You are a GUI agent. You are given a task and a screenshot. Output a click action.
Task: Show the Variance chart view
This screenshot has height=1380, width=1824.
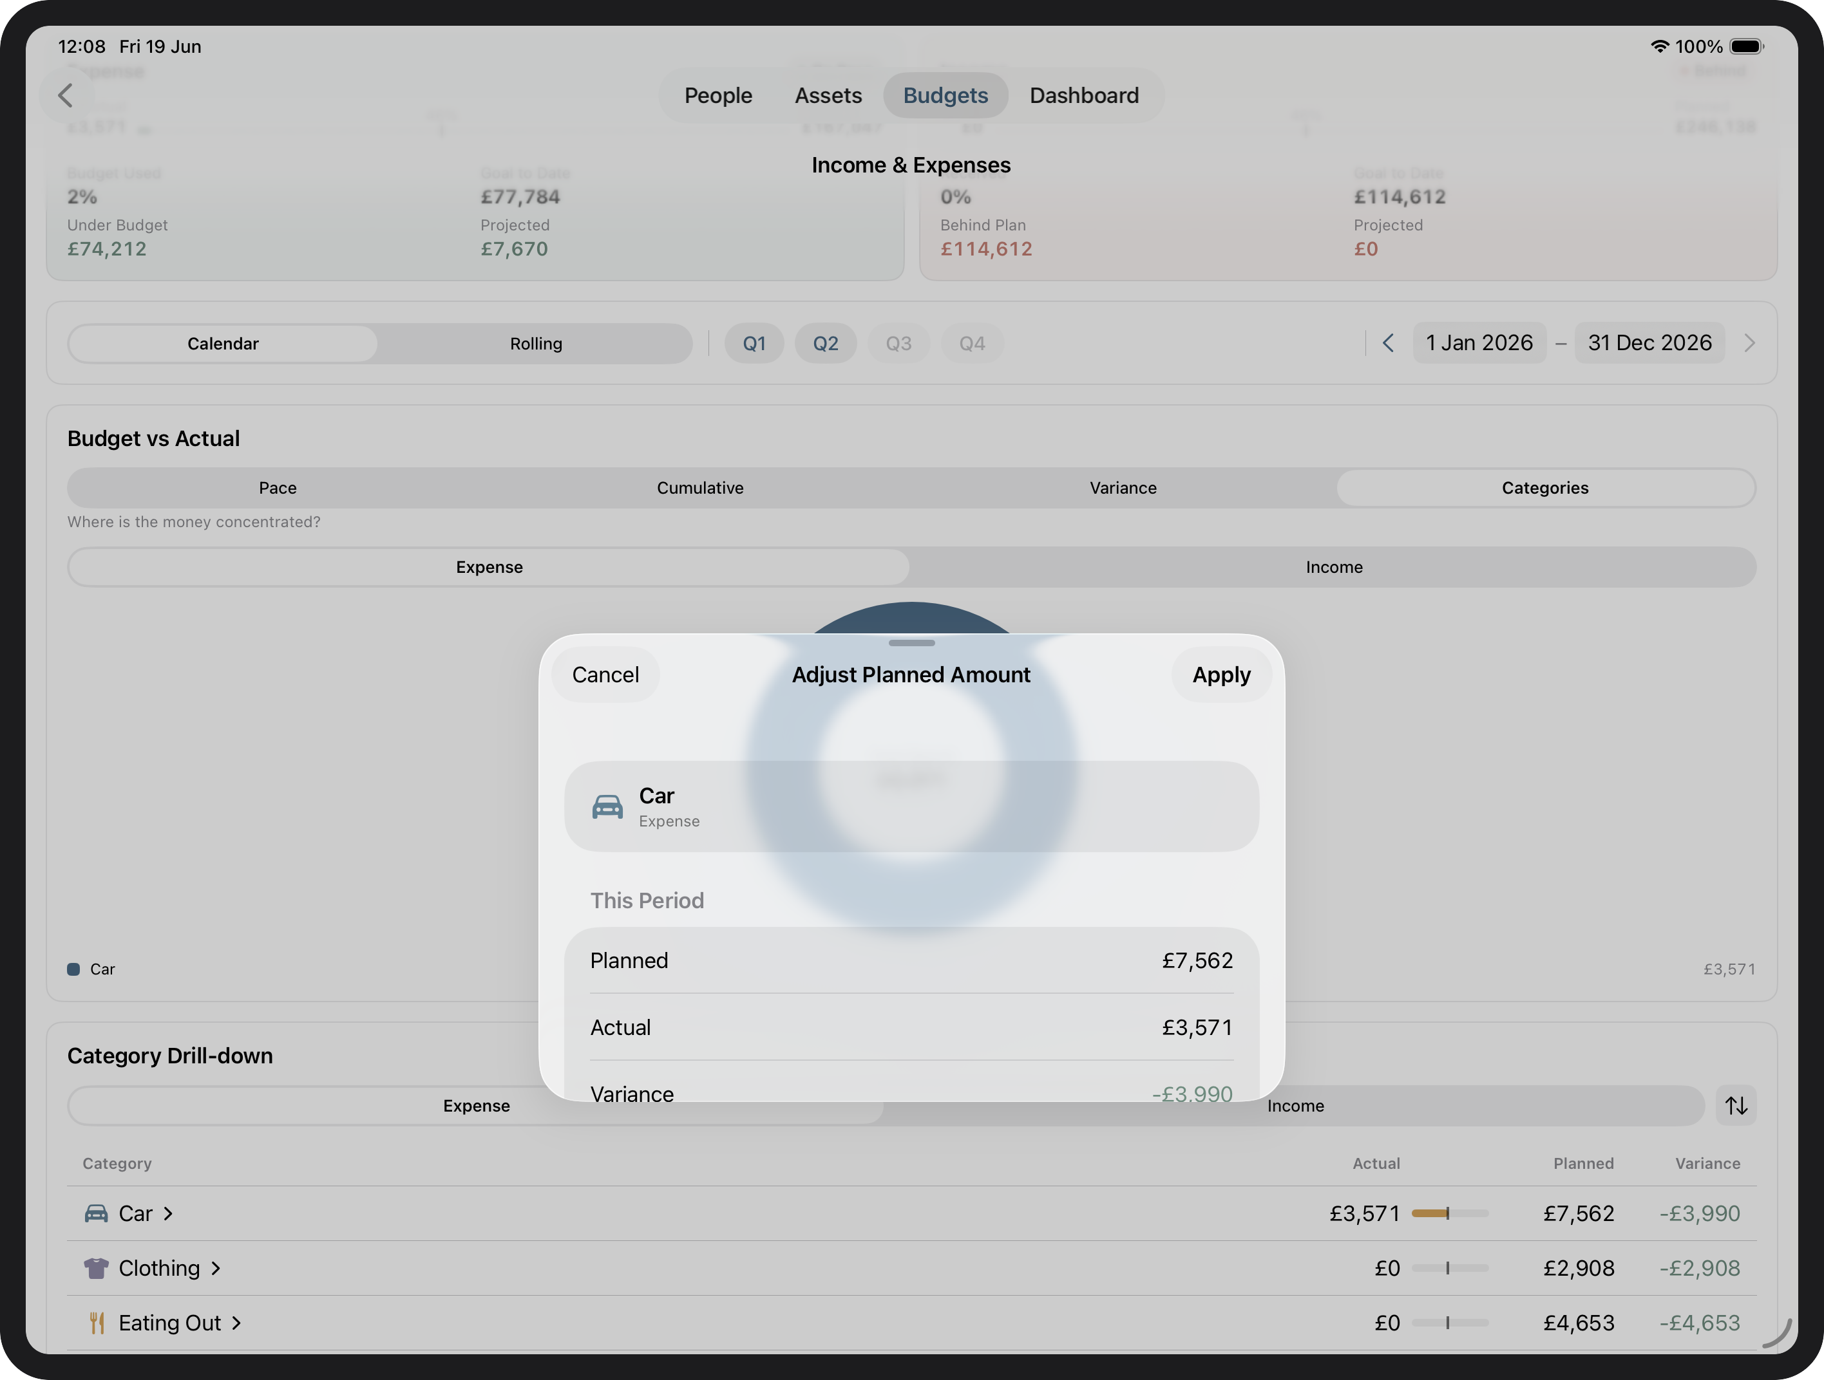[1123, 488]
